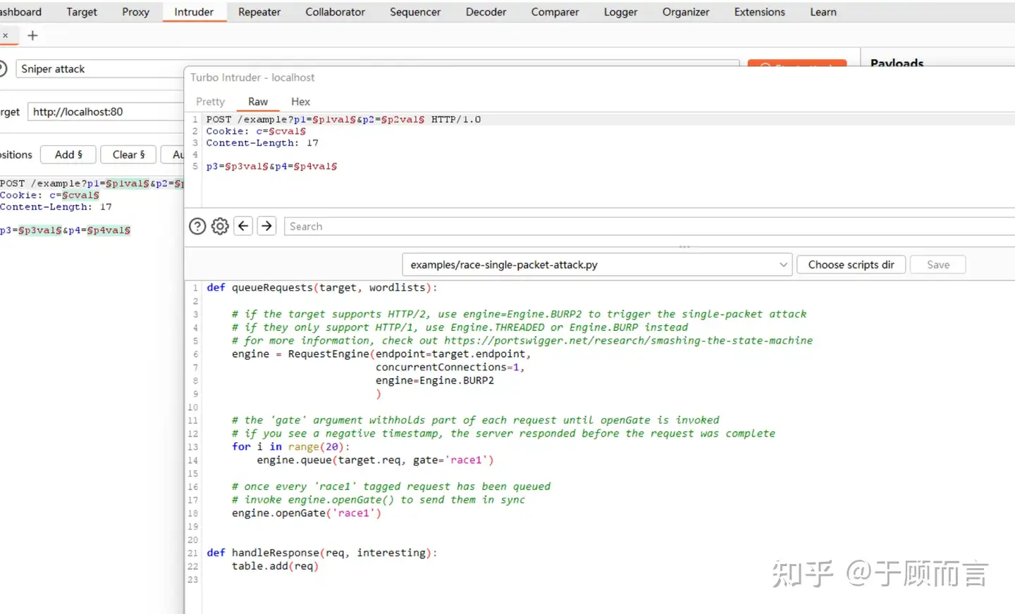This screenshot has height=614, width=1015.
Task: Open the Collaborator tab
Action: pyautogui.click(x=335, y=12)
